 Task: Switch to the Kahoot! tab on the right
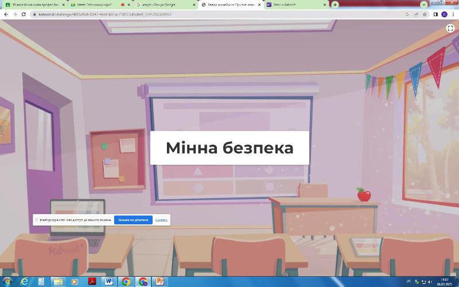click(293, 5)
